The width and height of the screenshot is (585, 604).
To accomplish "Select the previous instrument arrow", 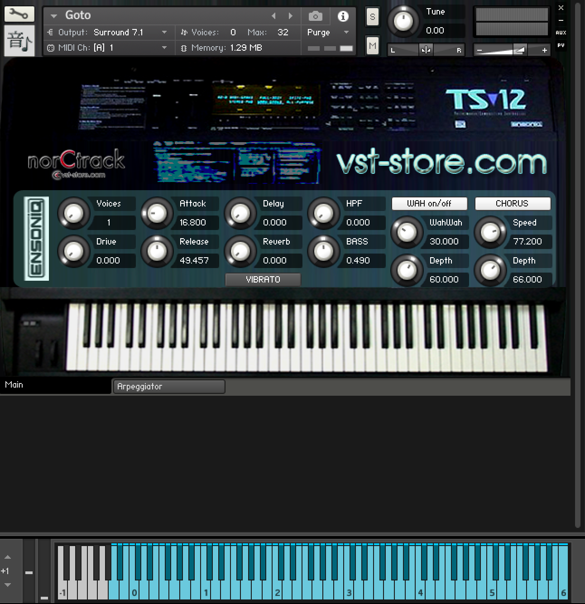I will pyautogui.click(x=273, y=16).
